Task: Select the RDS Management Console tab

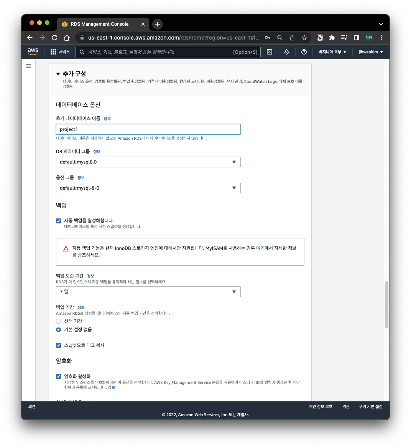Action: pyautogui.click(x=103, y=24)
